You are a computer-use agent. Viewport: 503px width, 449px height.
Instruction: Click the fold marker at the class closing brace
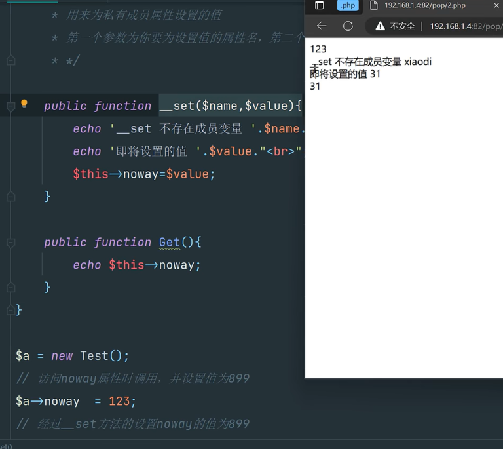(x=10, y=310)
